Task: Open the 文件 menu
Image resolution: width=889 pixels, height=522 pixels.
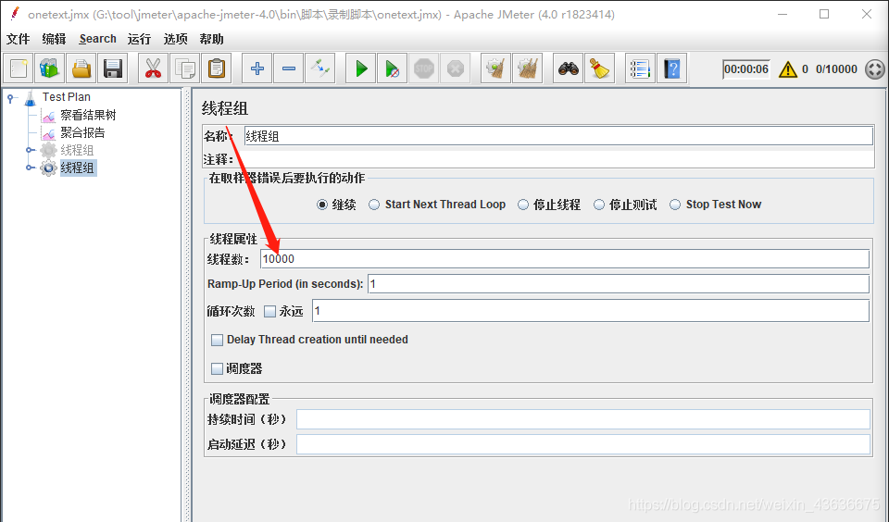Action: pyautogui.click(x=19, y=39)
